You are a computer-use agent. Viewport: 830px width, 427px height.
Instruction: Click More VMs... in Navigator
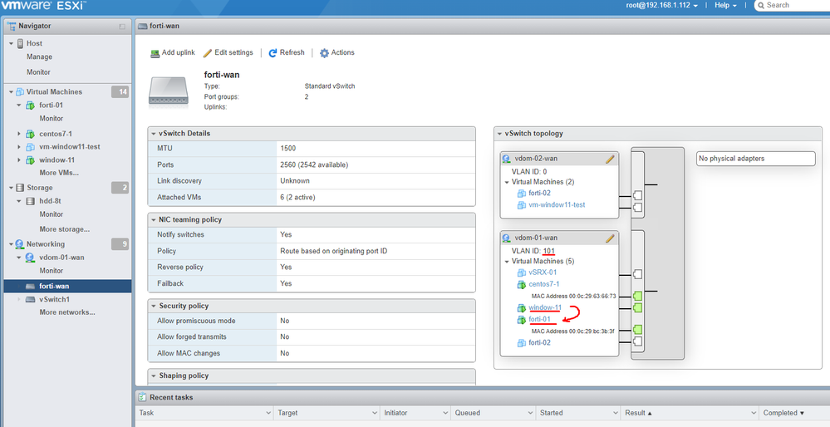click(59, 173)
